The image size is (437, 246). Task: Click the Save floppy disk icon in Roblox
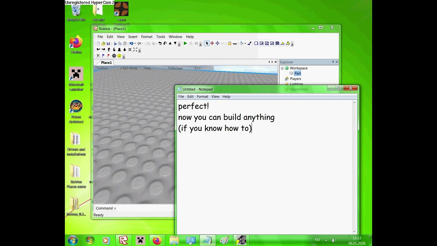(x=108, y=43)
